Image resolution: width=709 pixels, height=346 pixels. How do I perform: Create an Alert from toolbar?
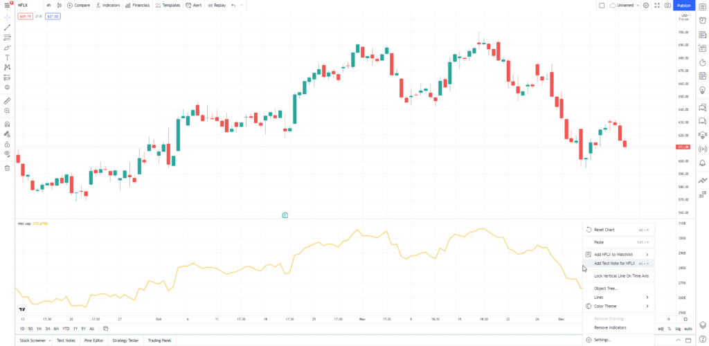[x=194, y=6]
